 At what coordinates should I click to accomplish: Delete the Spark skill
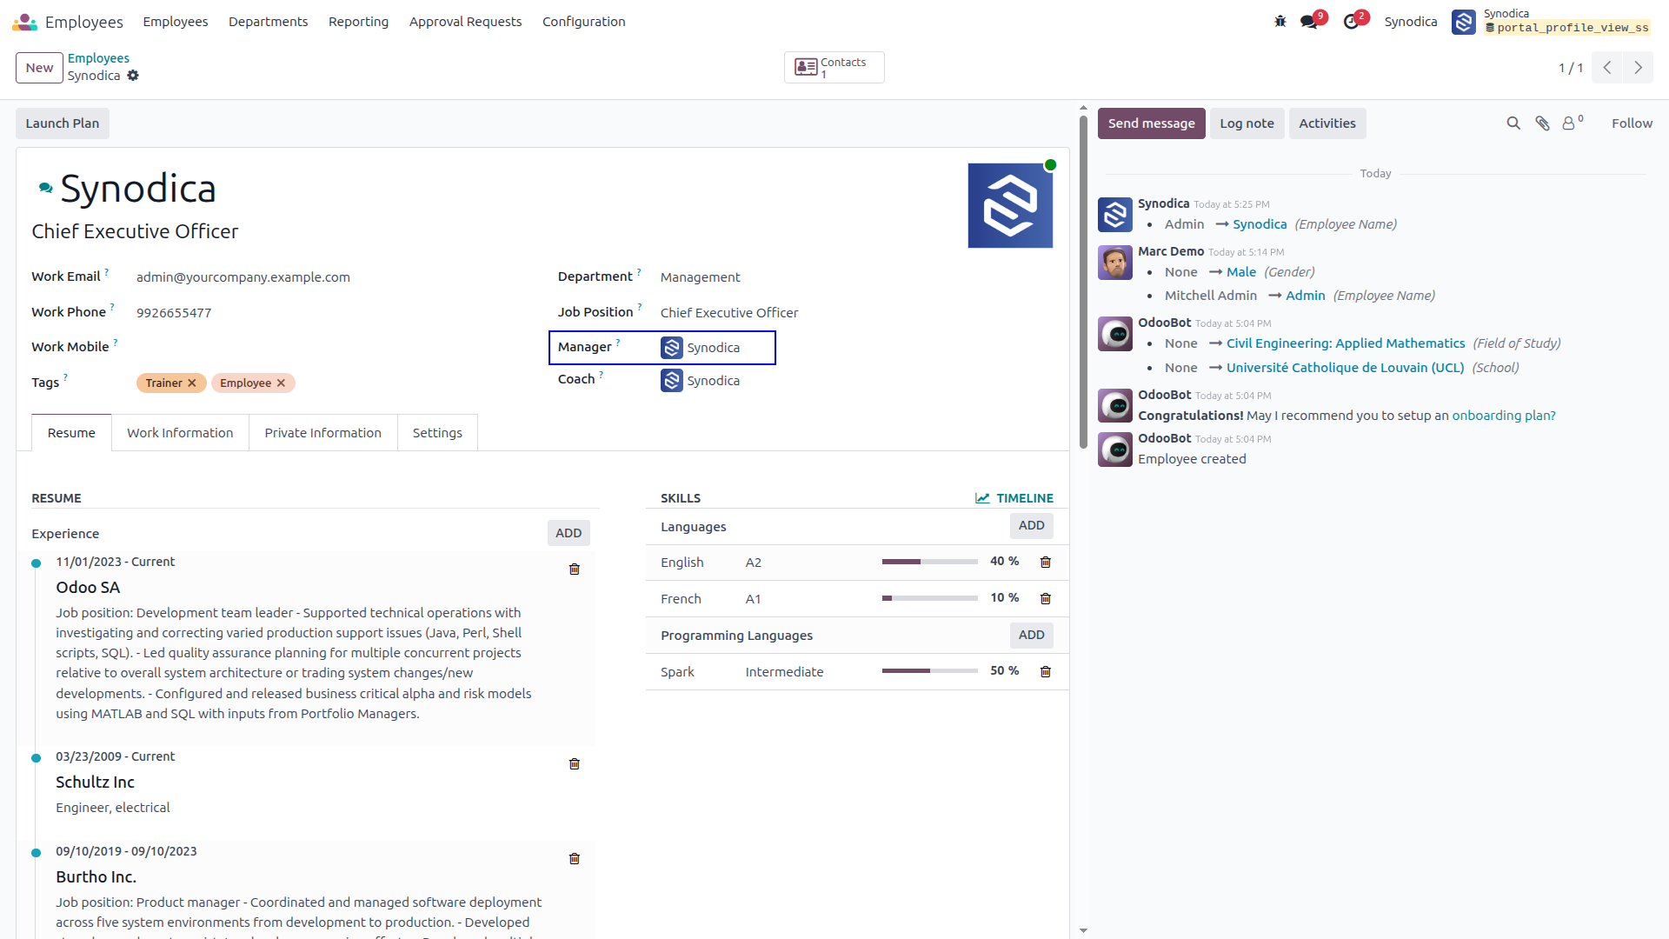point(1046,672)
